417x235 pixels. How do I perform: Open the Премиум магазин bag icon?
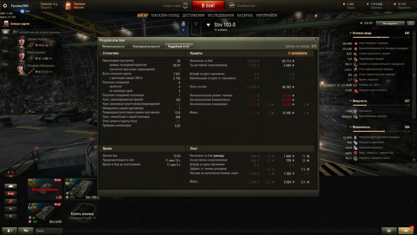(68, 6)
